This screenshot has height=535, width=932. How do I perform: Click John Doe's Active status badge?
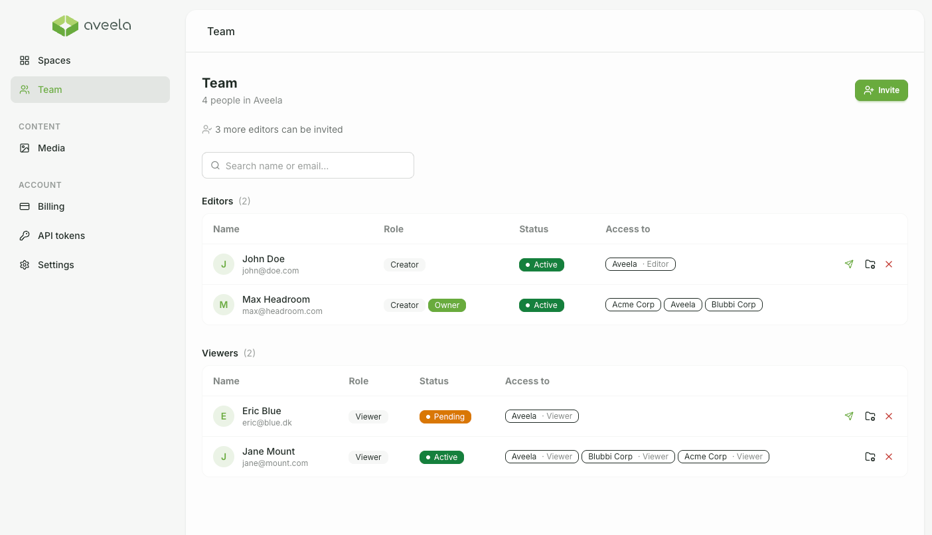(542, 265)
